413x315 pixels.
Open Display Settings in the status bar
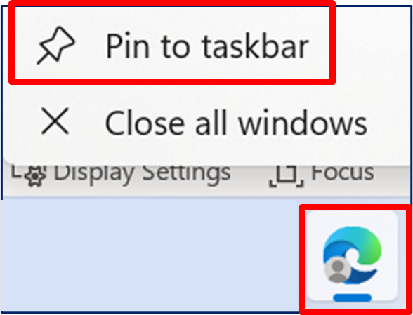[121, 174]
